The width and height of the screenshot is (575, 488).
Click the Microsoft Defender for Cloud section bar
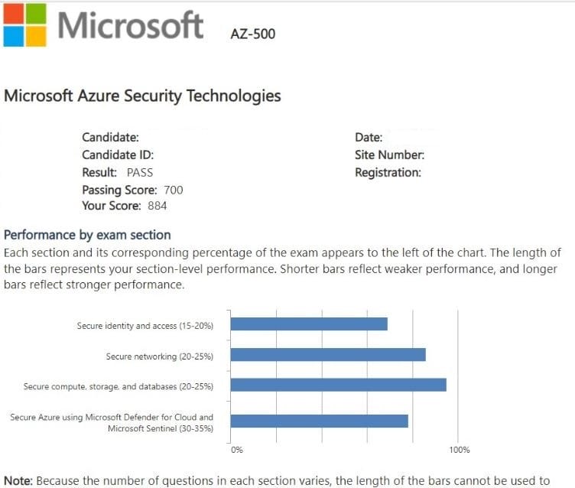319,421
